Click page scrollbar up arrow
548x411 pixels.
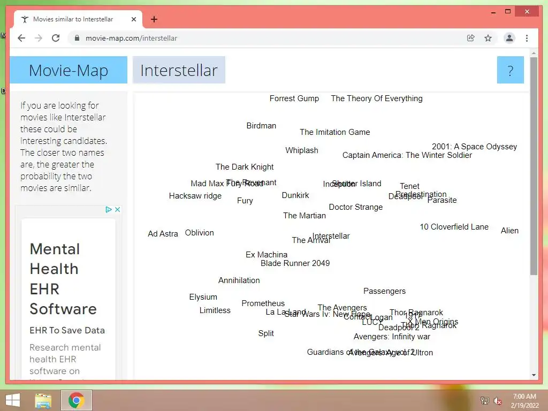click(x=534, y=54)
